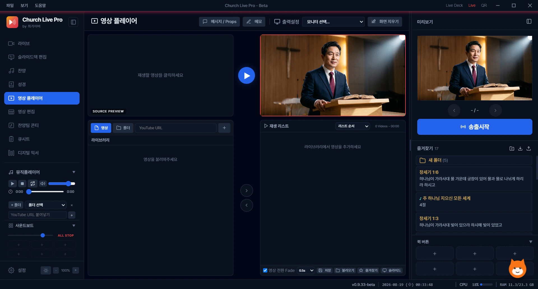This screenshot has width=538, height=289.
Task: Add the pasted YouTube URL to music player
Action: click(x=72, y=215)
